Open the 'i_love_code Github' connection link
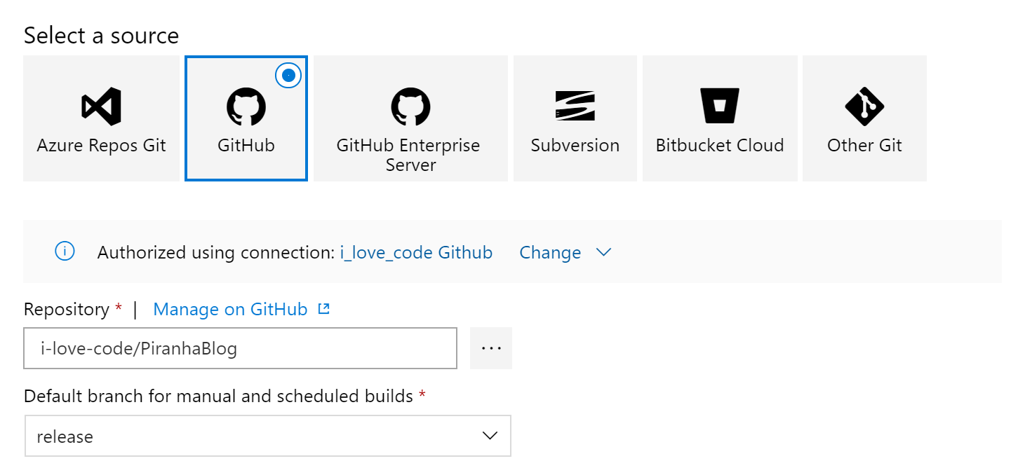The image size is (1025, 468). coord(416,252)
